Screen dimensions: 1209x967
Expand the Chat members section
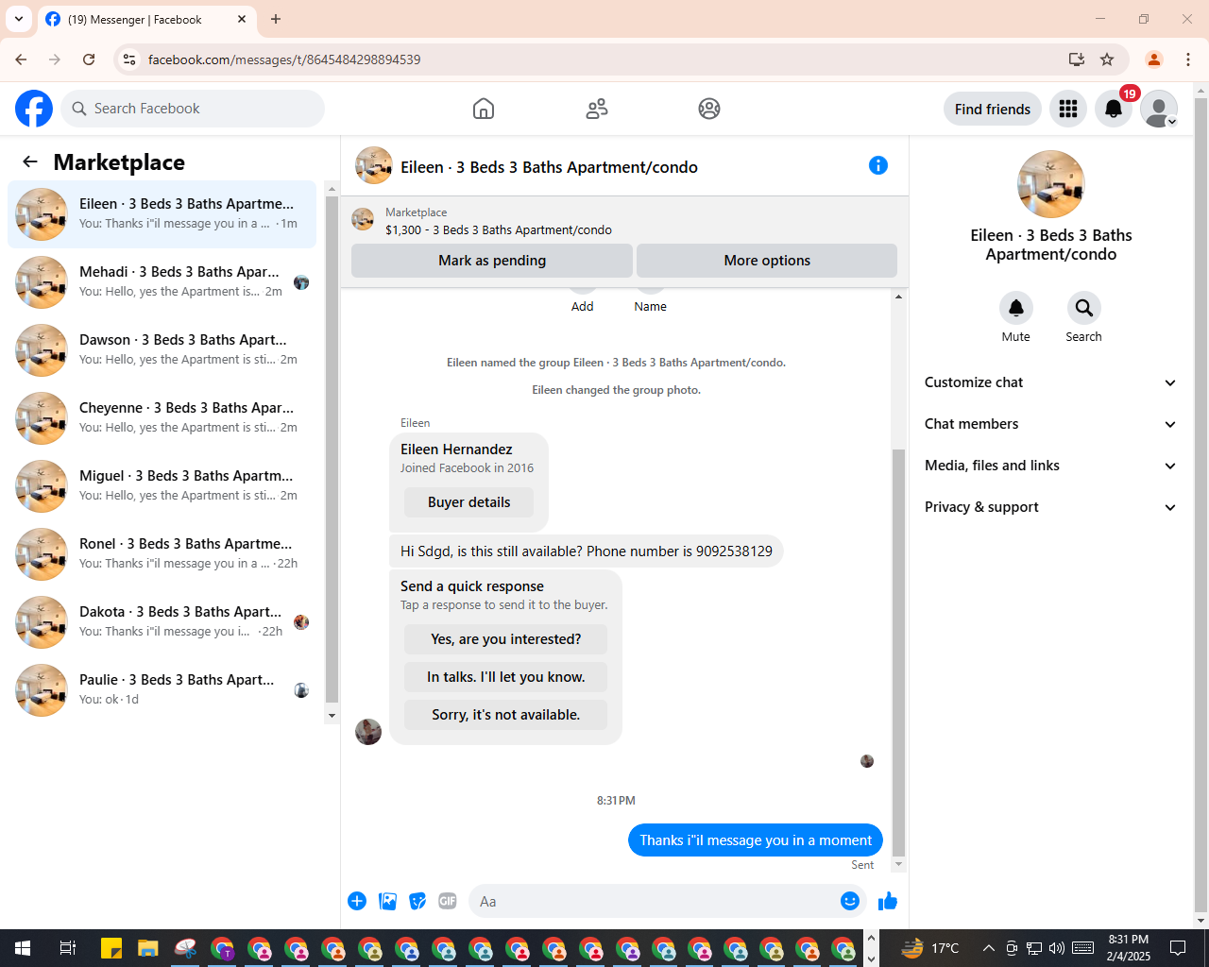pos(1051,424)
